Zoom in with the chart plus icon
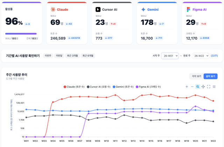224x147 pixels. click(187, 87)
